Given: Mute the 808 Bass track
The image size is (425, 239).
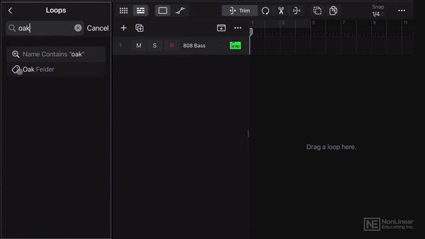Looking at the screenshot, I should tap(139, 46).
